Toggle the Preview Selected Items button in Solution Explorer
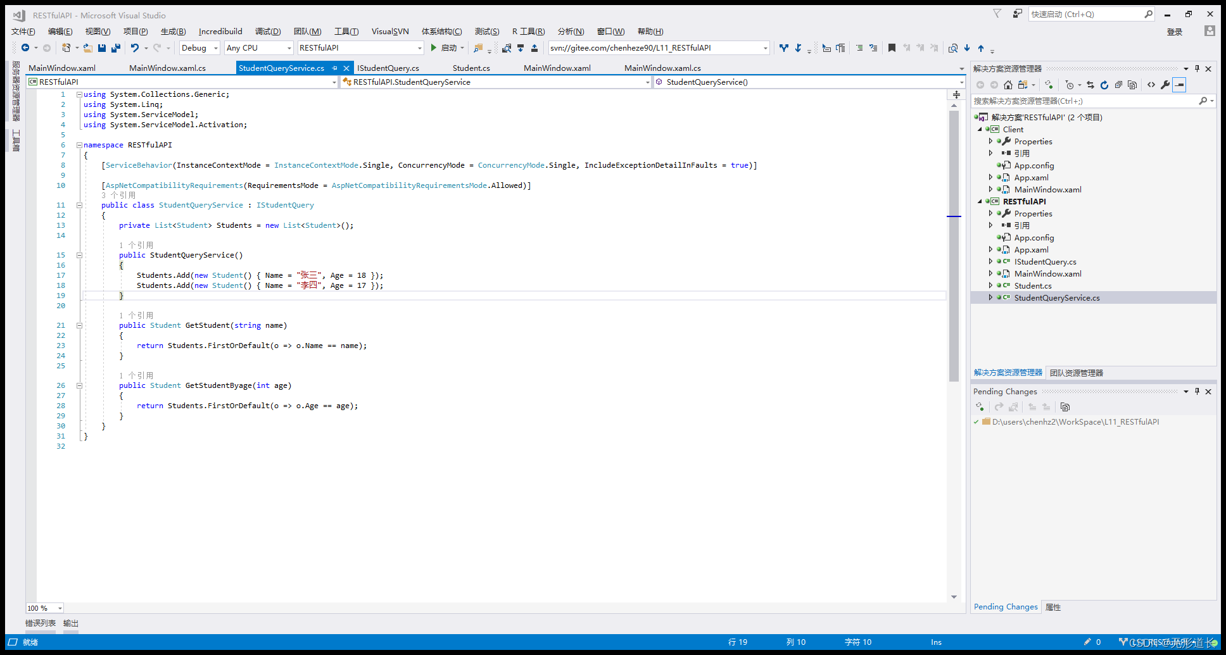The image size is (1226, 655). [1179, 85]
